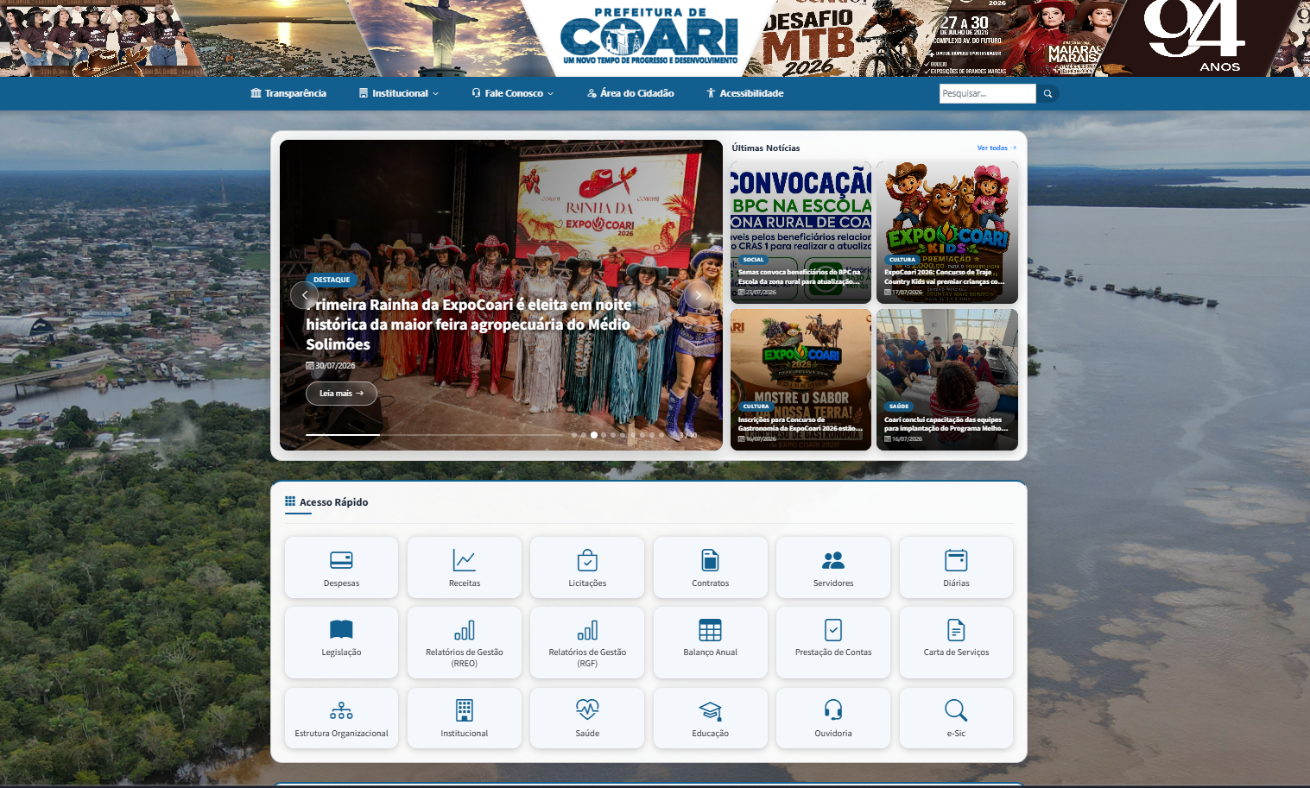This screenshot has height=788, width=1310.
Task: Open the Ouvidoria headset icon
Action: click(833, 710)
